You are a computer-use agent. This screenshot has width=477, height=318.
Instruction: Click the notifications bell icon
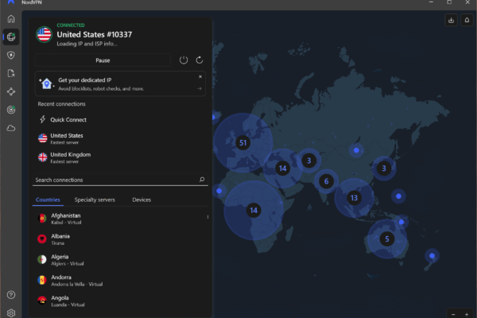tap(466, 20)
